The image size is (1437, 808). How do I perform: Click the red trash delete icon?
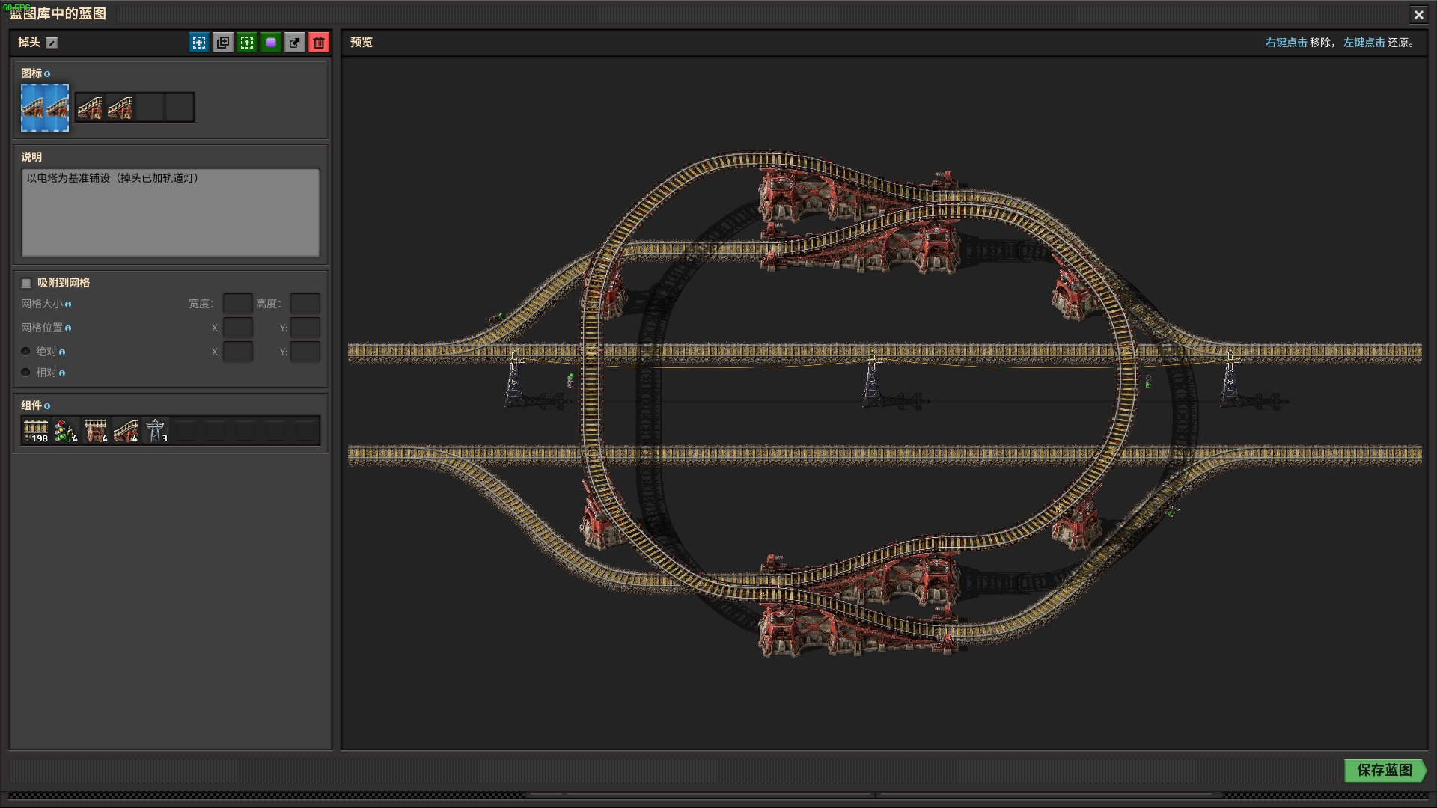pyautogui.click(x=319, y=43)
